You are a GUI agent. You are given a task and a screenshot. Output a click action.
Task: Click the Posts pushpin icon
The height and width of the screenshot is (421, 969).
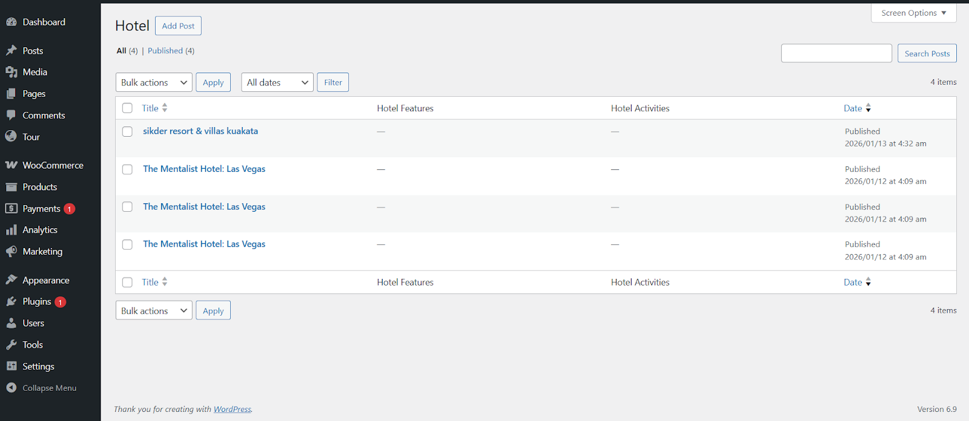[12, 51]
